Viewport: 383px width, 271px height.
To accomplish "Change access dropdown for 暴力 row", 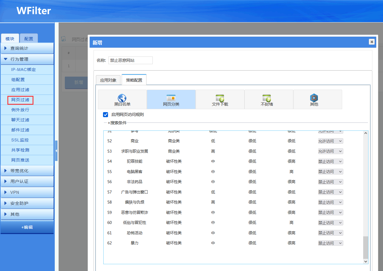I will [330, 243].
